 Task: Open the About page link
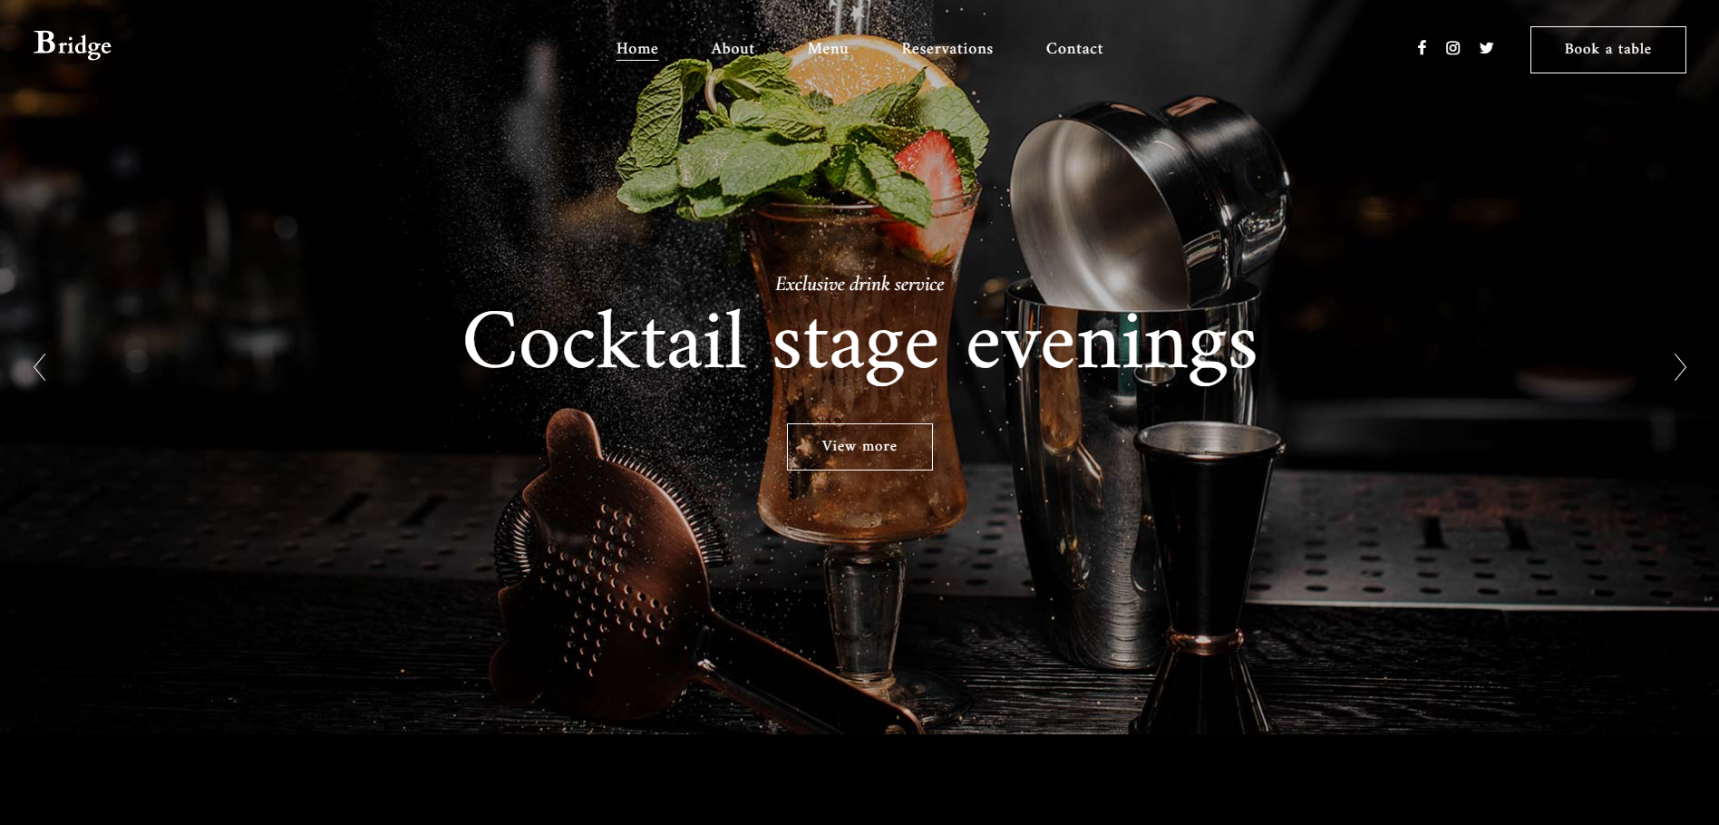point(733,49)
